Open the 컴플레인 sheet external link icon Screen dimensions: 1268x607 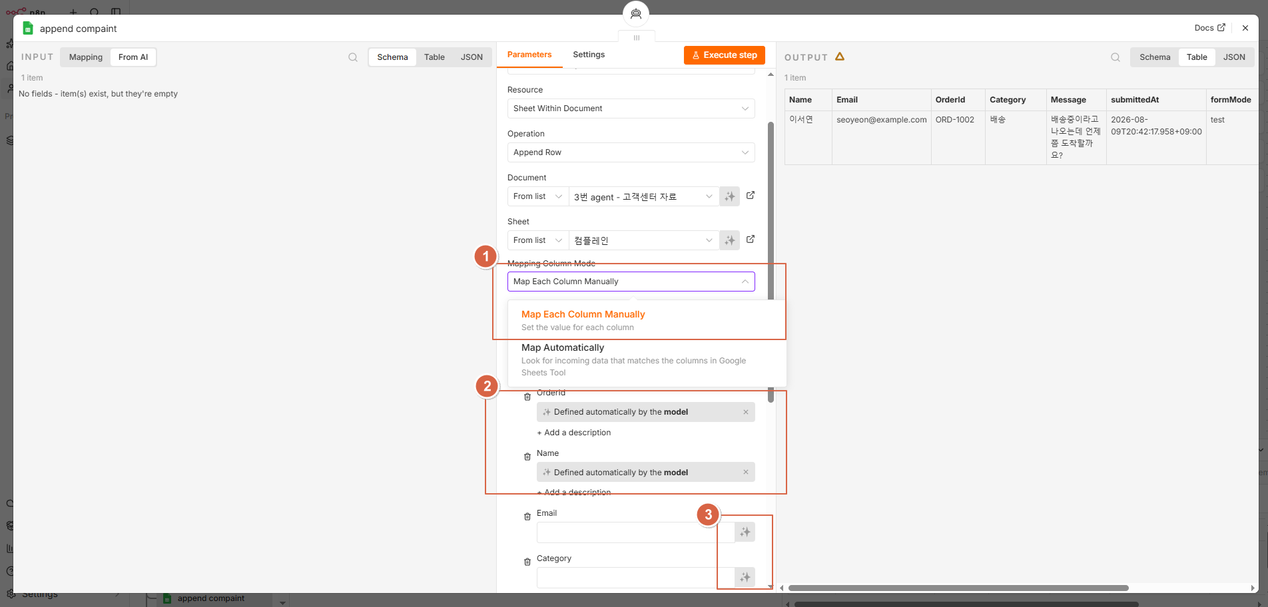[x=751, y=239]
